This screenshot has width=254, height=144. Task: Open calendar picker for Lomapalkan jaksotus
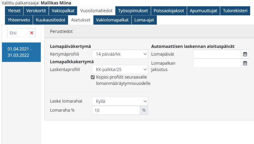coord(245,63)
